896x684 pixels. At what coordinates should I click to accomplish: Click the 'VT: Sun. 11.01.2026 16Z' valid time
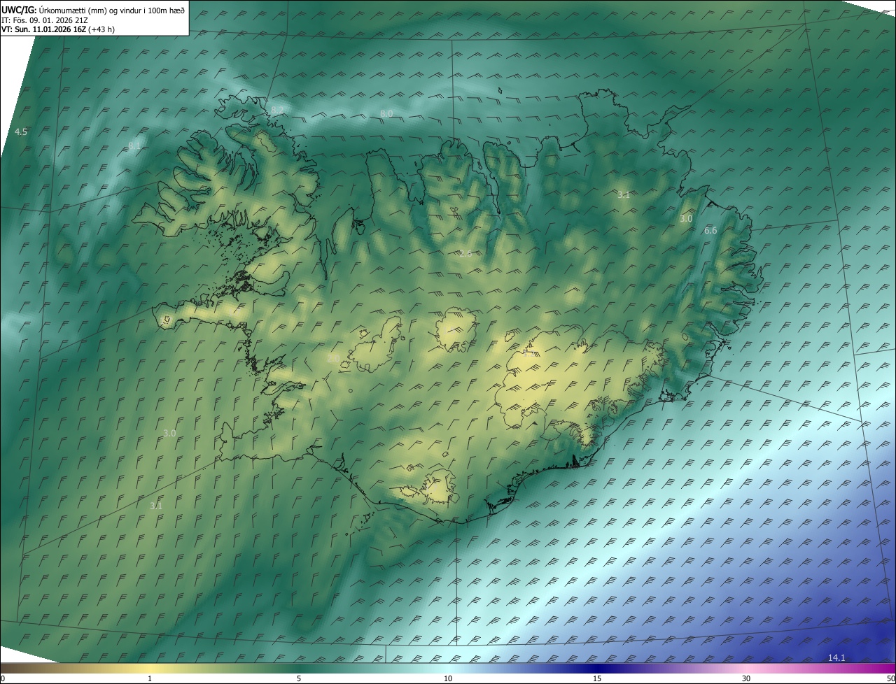click(x=43, y=29)
